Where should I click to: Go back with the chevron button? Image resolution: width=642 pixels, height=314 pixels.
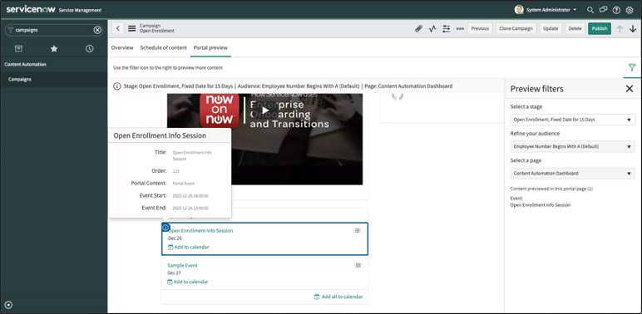(x=118, y=28)
